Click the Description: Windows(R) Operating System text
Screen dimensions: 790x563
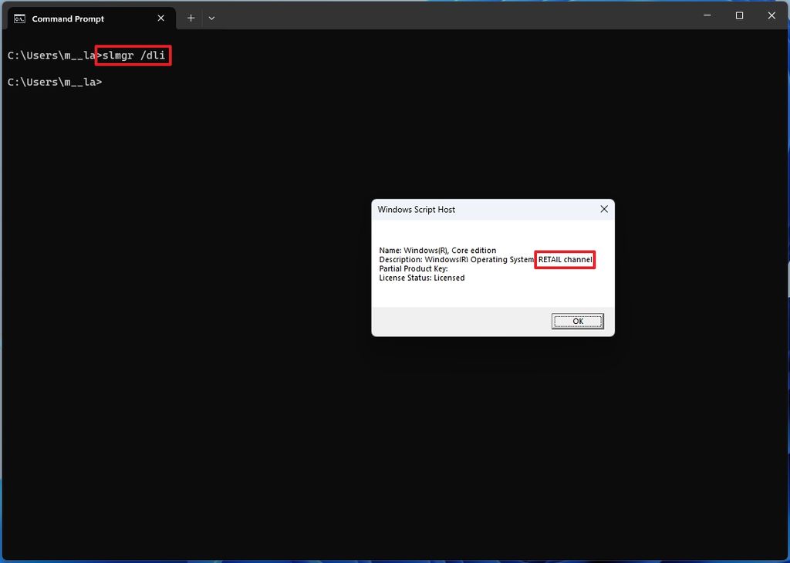(x=456, y=260)
